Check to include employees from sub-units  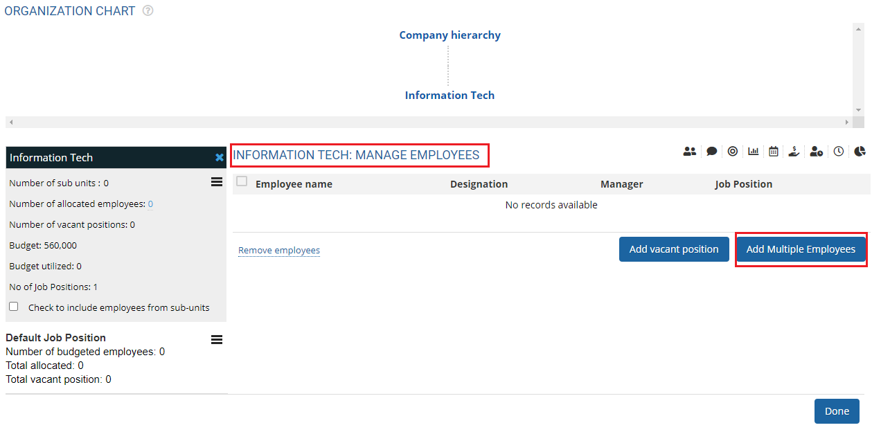(13, 305)
